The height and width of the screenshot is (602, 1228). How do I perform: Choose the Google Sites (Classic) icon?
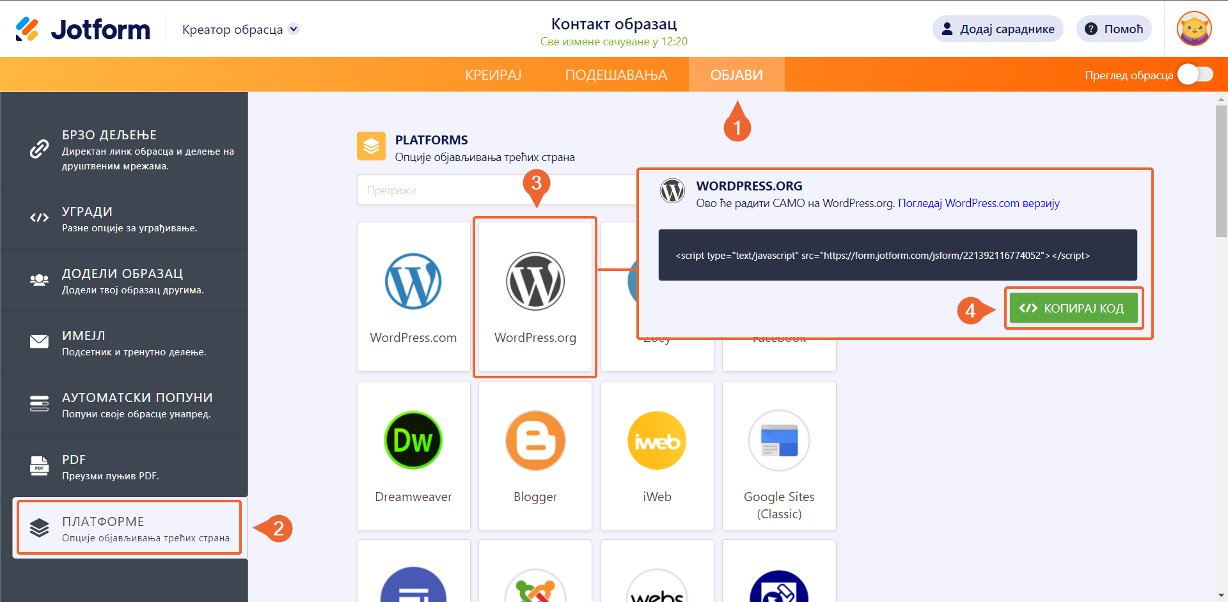(779, 440)
